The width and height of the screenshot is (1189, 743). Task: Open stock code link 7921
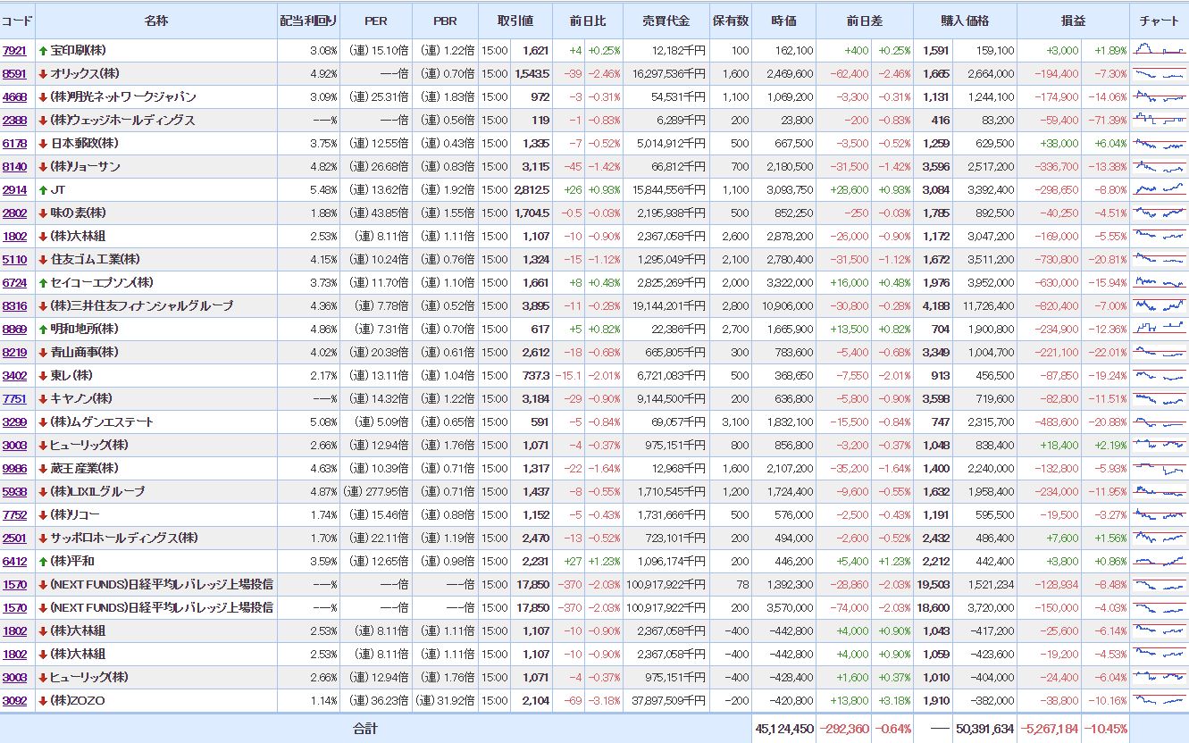(14, 51)
